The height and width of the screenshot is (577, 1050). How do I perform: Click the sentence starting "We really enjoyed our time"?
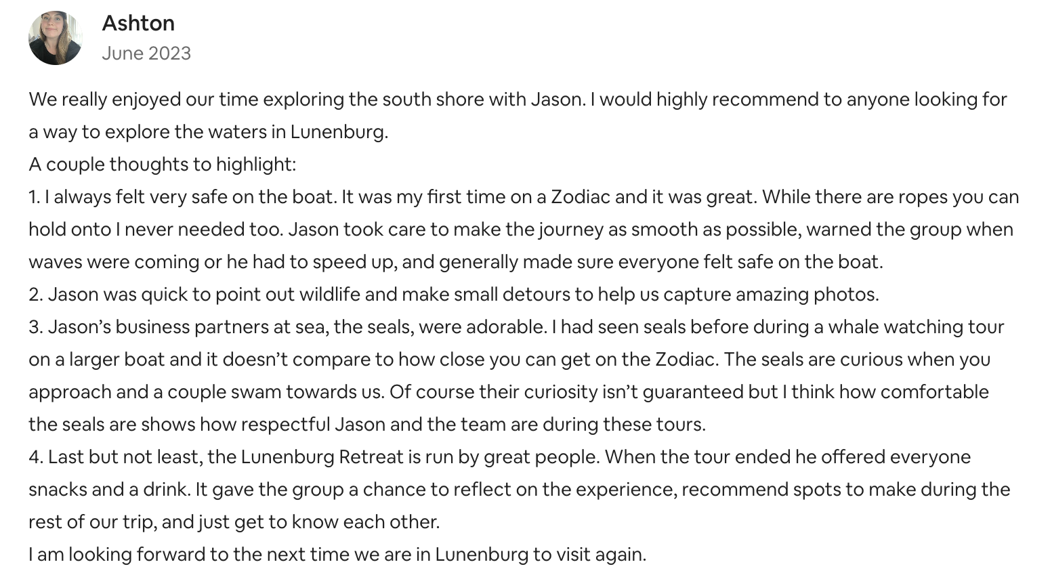click(306, 100)
